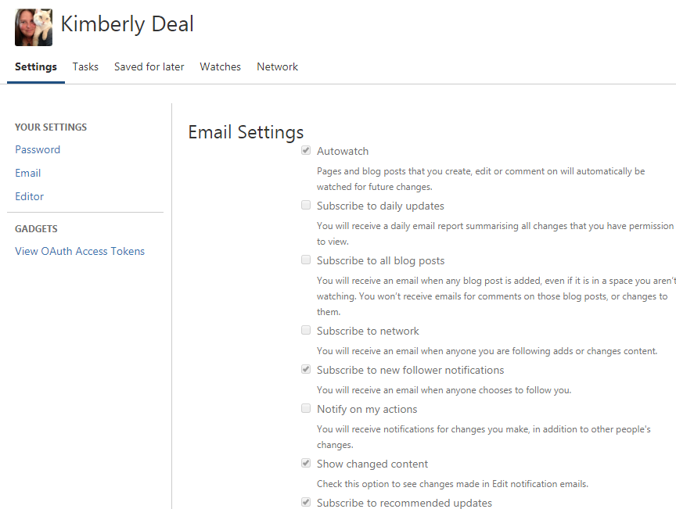The width and height of the screenshot is (676, 509).
Task: Open the Email settings link
Action: [28, 173]
